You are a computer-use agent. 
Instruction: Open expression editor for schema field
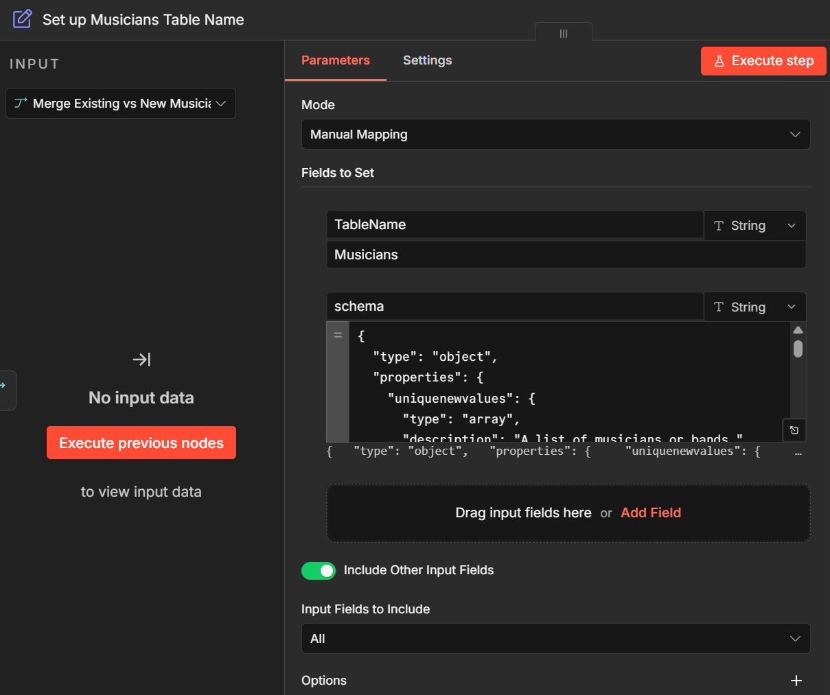click(x=794, y=430)
